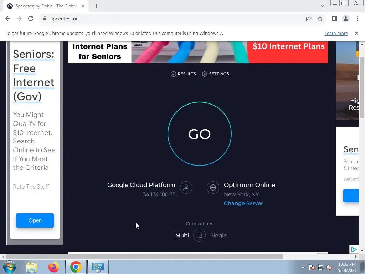This screenshot has width=365, height=274.
Task: Click the browser forward arrow
Action: click(x=19, y=19)
